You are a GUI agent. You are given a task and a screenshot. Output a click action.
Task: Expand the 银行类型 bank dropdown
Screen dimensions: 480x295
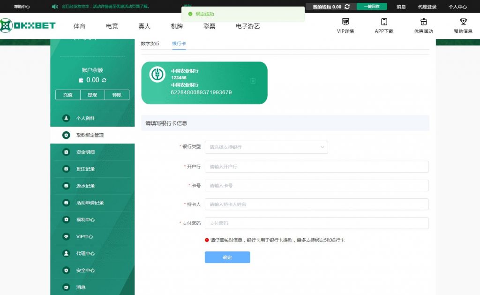tap(266, 147)
